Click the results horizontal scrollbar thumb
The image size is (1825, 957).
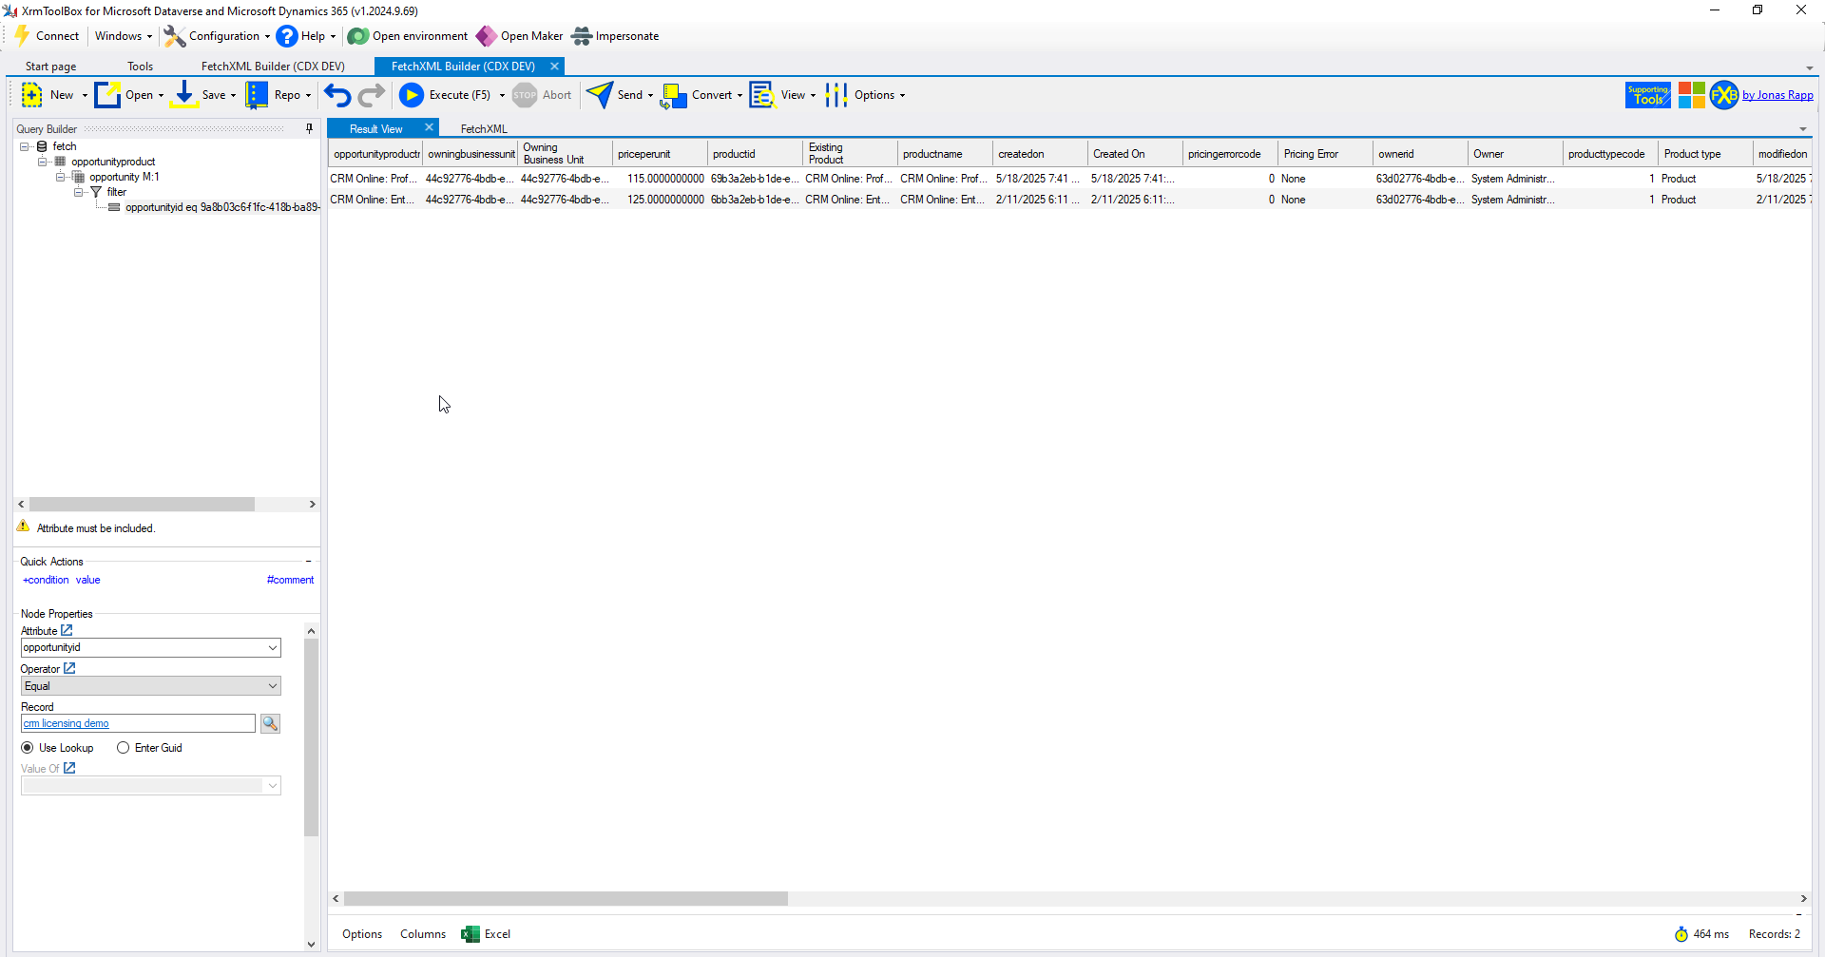(566, 899)
